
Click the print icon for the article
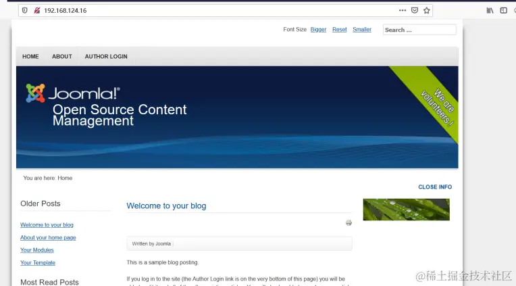(349, 222)
